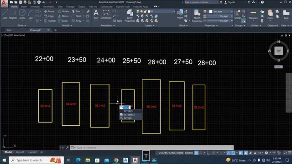292x164 pixels.
Task: Insert a Table
Action: tap(118, 21)
